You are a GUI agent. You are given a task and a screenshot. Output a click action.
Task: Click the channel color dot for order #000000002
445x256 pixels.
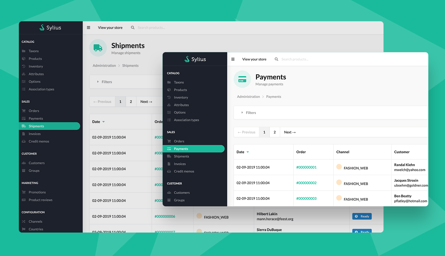[x=339, y=182]
